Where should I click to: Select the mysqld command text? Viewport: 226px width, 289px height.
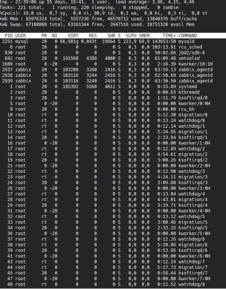[x=186, y=41]
